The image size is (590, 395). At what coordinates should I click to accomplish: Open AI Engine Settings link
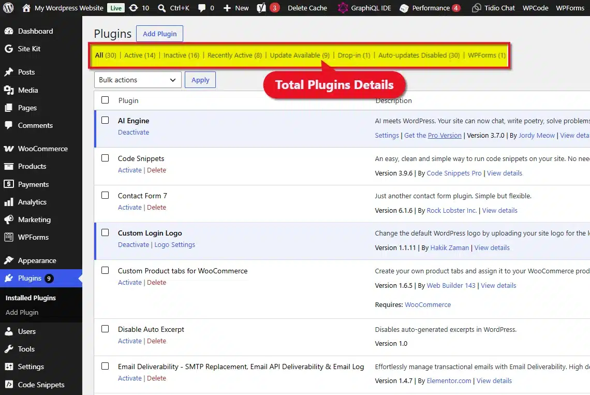[387, 136]
